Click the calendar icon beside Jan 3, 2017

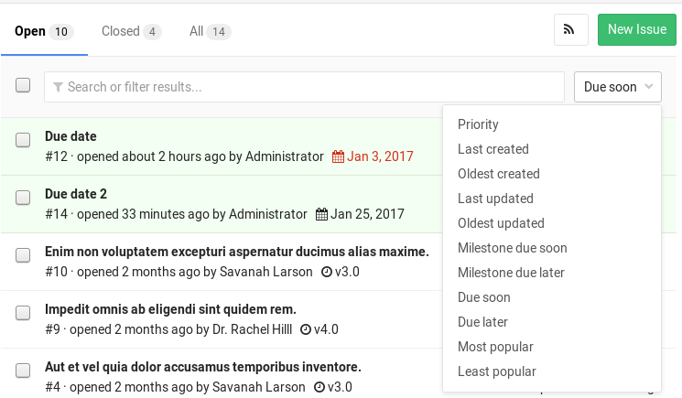point(338,156)
